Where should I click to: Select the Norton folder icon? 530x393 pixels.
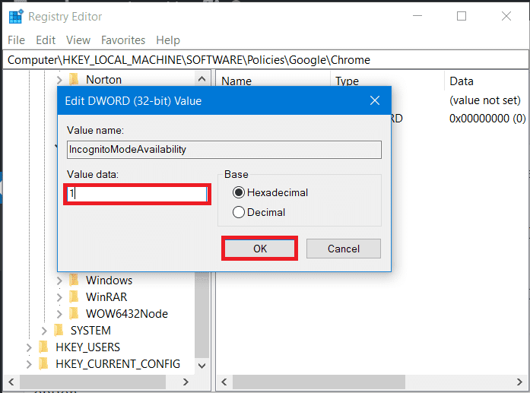74,79
